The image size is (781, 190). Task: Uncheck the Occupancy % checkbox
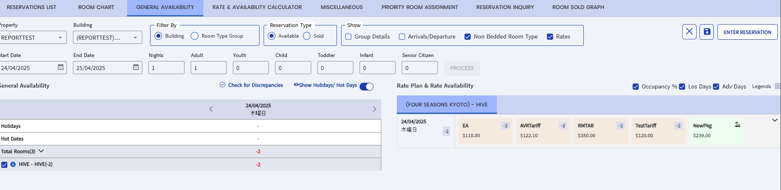pyautogui.click(x=636, y=87)
